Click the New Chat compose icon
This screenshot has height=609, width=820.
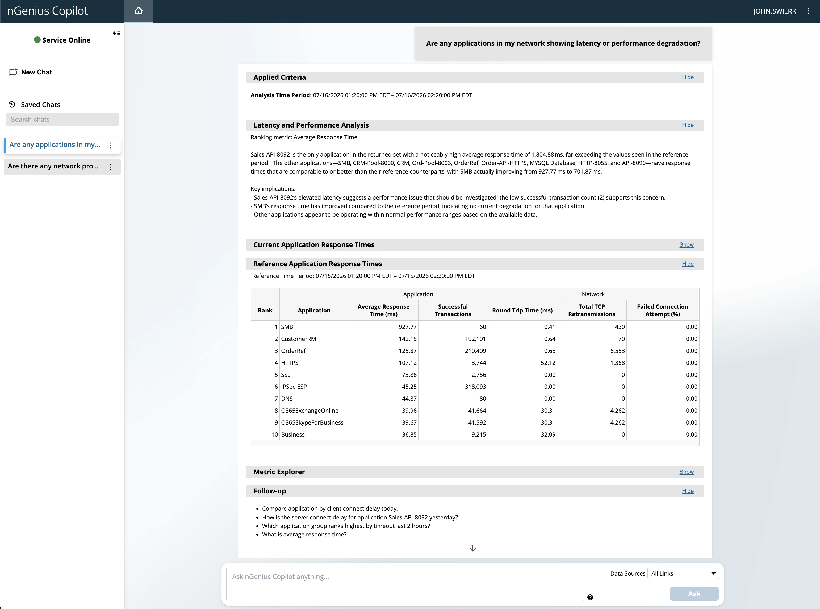click(13, 72)
